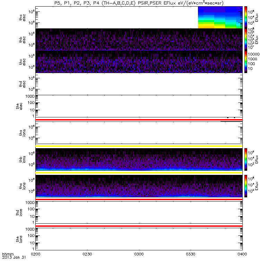Click the colored tha elec spectrogram data block
The height and width of the screenshot is (277, 260).
coord(220,17)
